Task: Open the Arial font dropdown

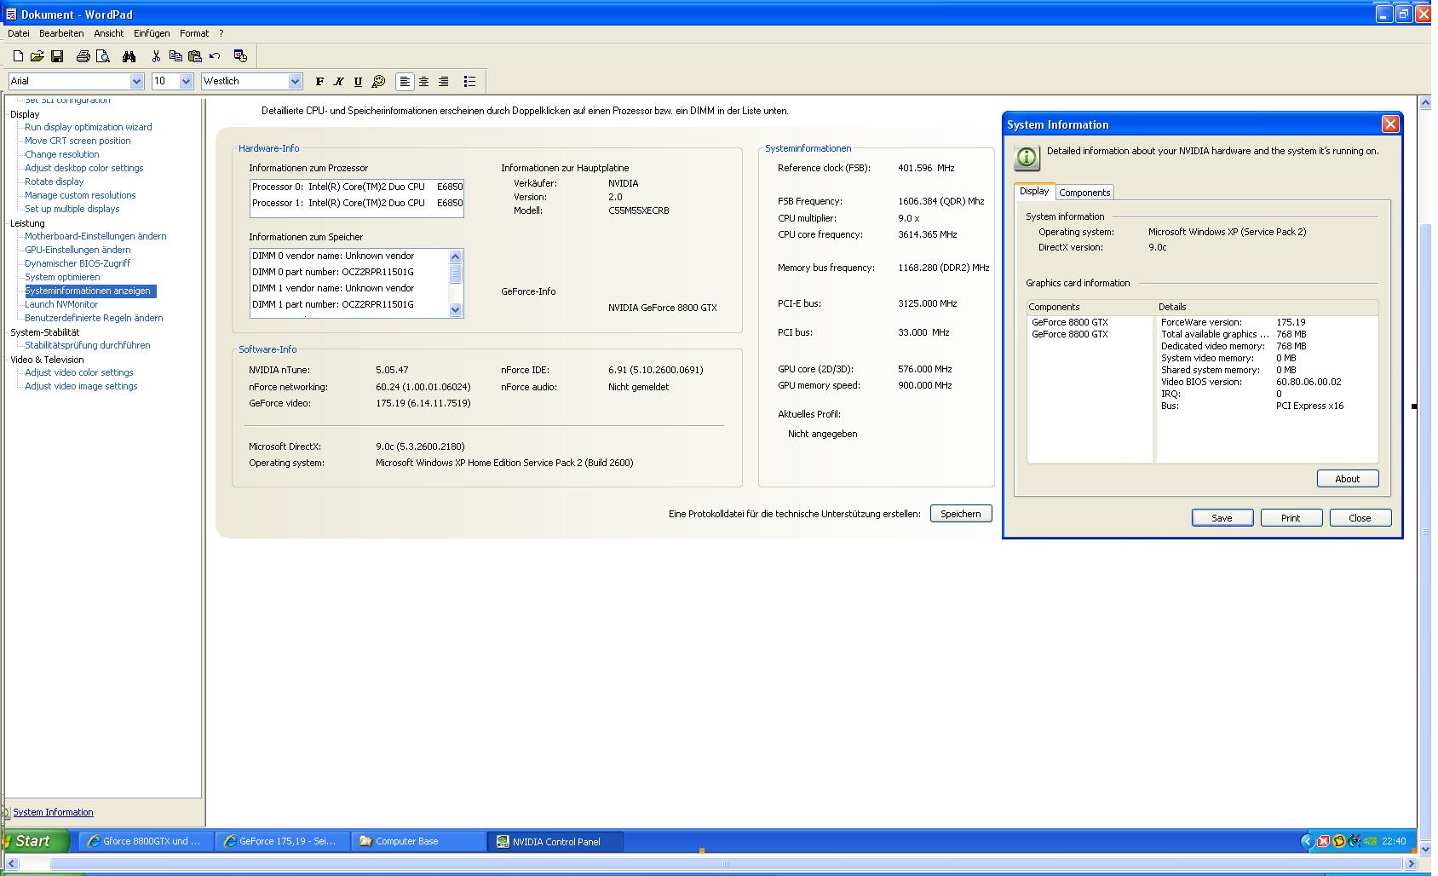Action: click(136, 82)
